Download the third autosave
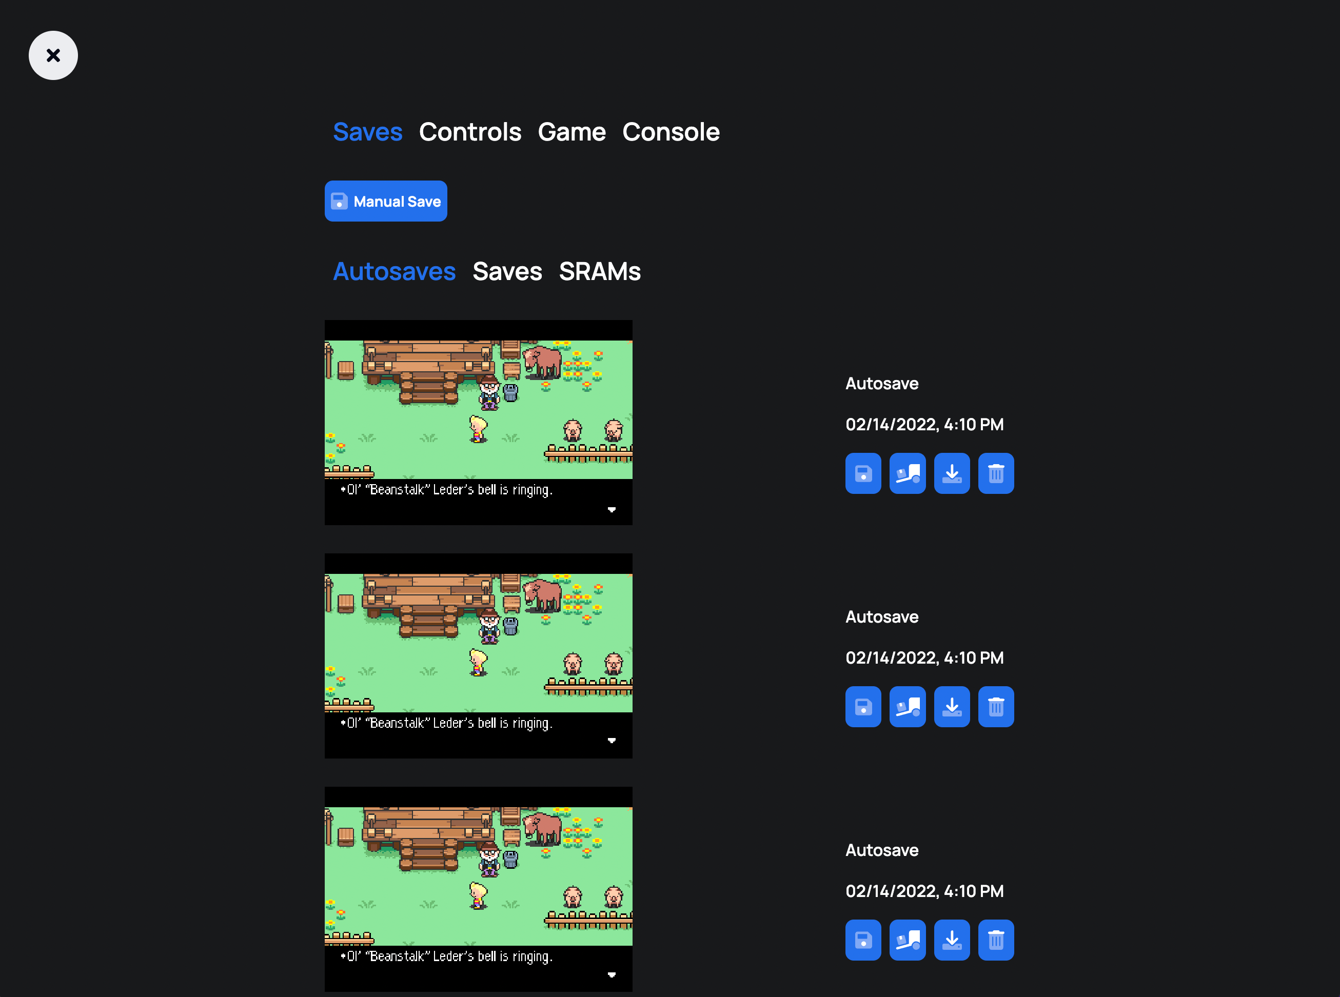Image resolution: width=1340 pixels, height=997 pixels. pos(952,940)
